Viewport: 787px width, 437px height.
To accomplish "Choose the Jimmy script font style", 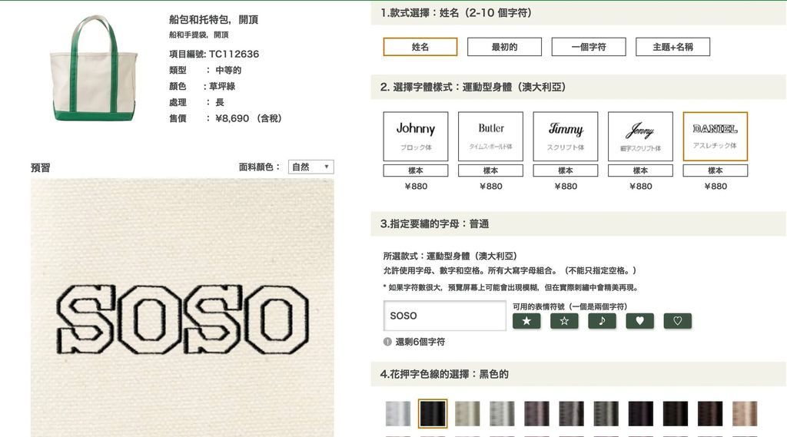I will coord(566,137).
